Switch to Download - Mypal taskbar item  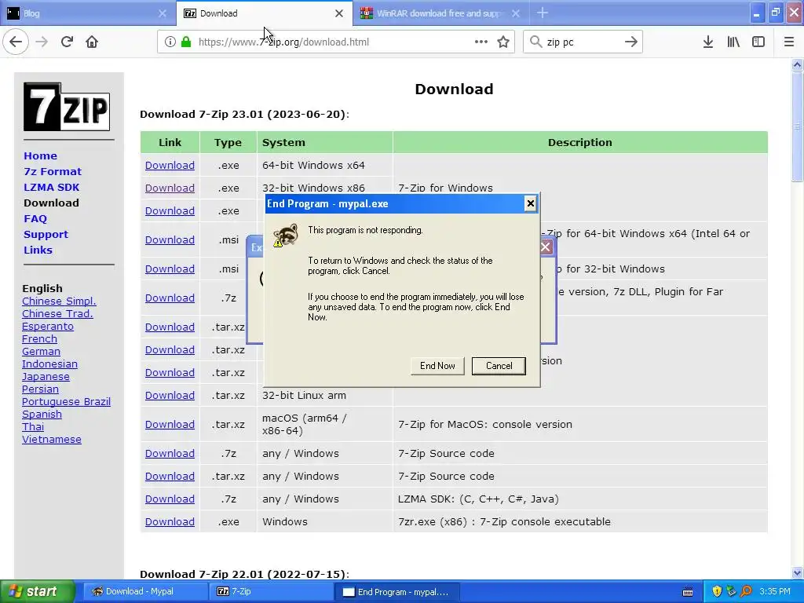[145, 591]
